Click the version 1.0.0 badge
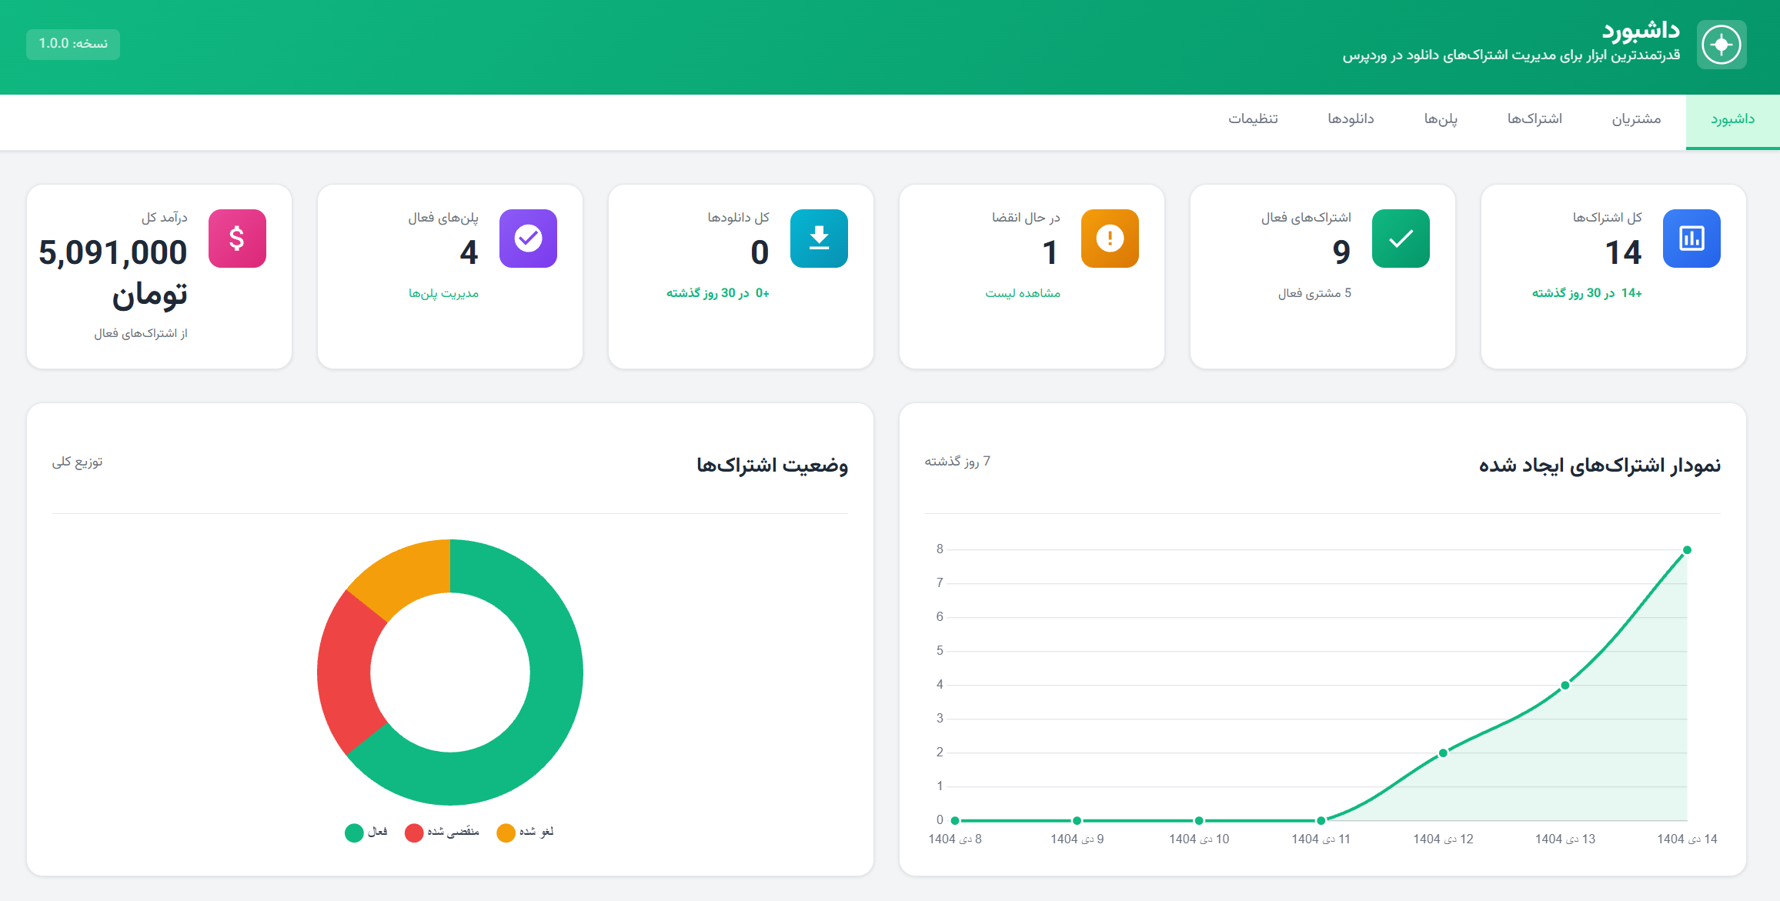Image resolution: width=1780 pixels, height=901 pixels. (x=73, y=44)
